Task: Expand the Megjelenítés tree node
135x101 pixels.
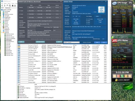Action: pos(2,17)
